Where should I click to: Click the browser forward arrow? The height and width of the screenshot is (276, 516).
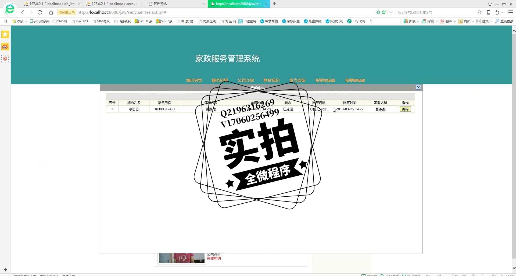[31, 12]
